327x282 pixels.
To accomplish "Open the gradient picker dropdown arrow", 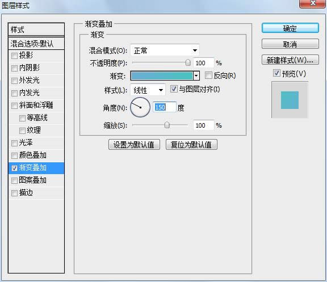I will (196, 75).
